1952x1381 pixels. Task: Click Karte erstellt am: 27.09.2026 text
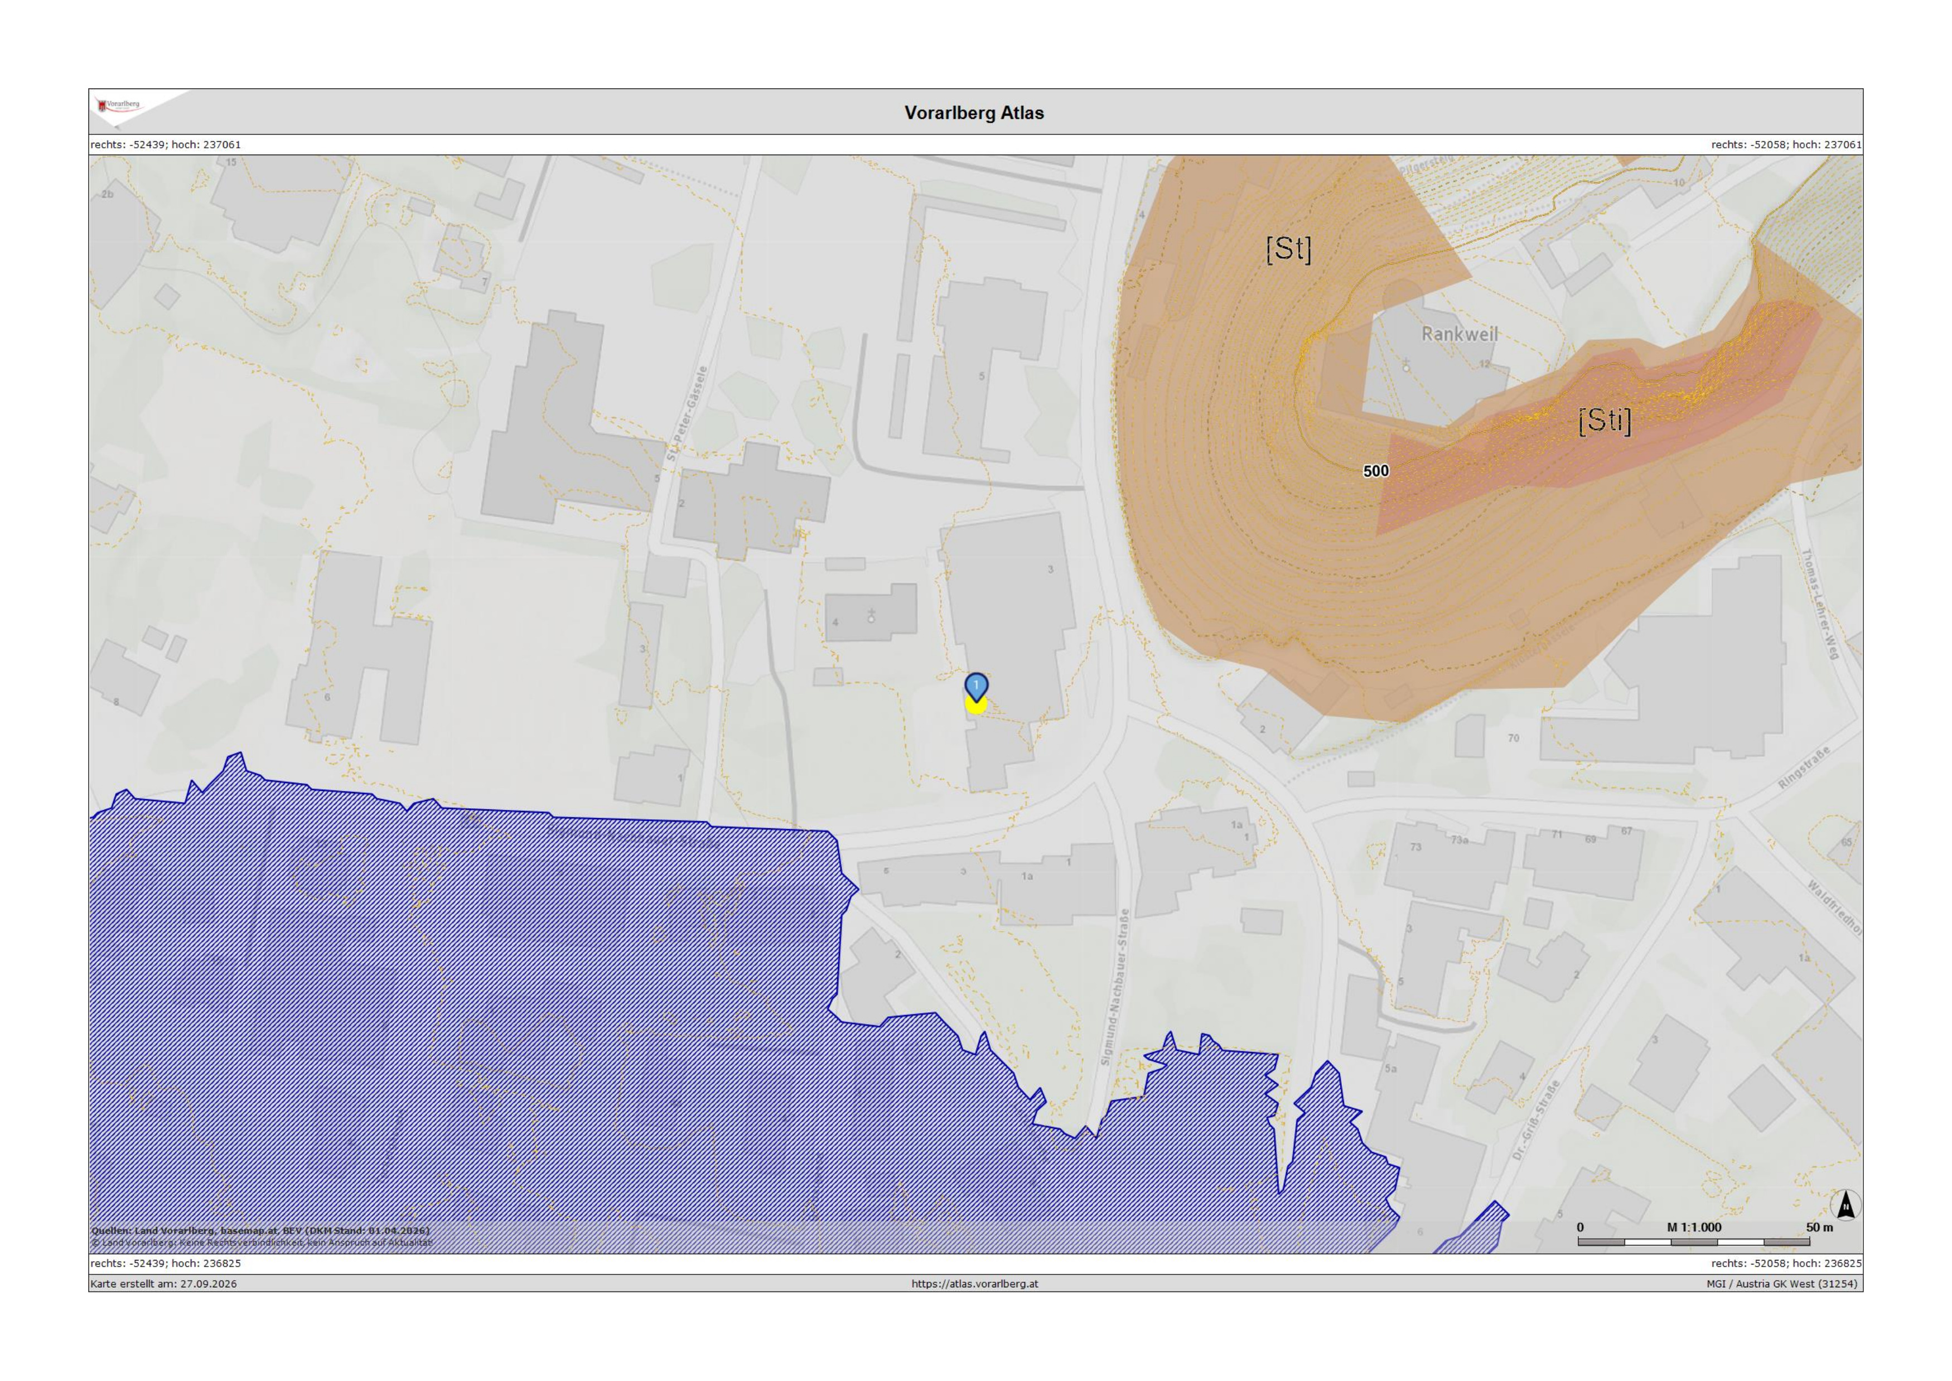click(x=163, y=1283)
